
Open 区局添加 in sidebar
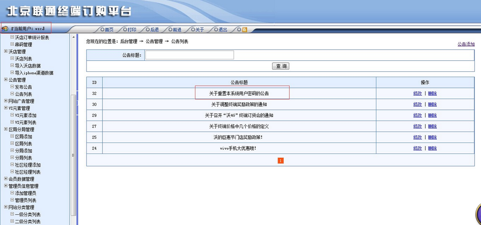[23, 137]
